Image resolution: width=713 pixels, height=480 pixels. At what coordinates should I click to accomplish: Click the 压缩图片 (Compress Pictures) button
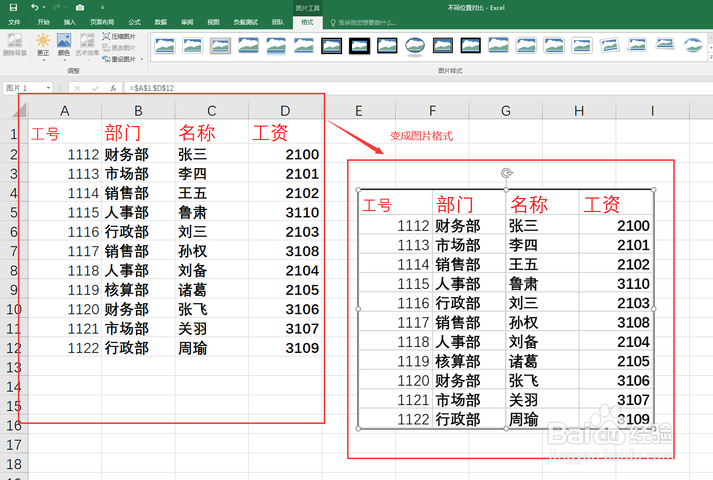point(119,36)
